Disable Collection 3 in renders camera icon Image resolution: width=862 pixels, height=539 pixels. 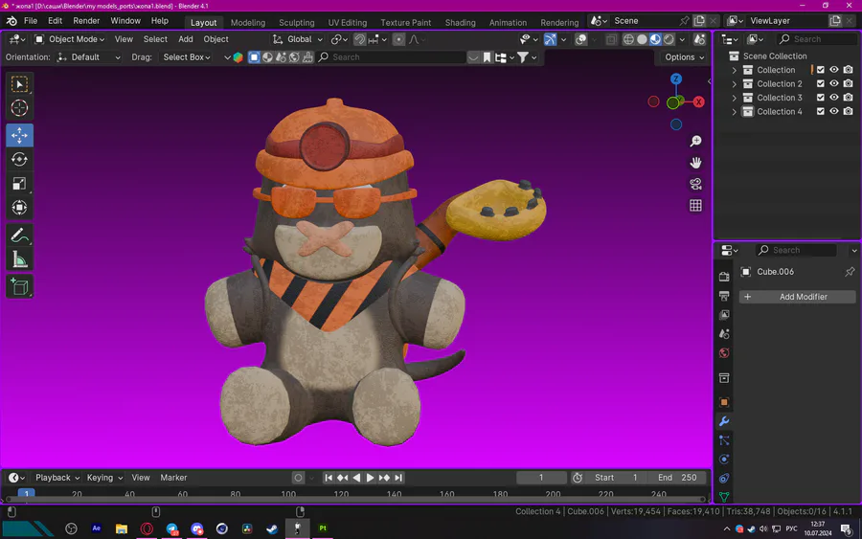[849, 98]
